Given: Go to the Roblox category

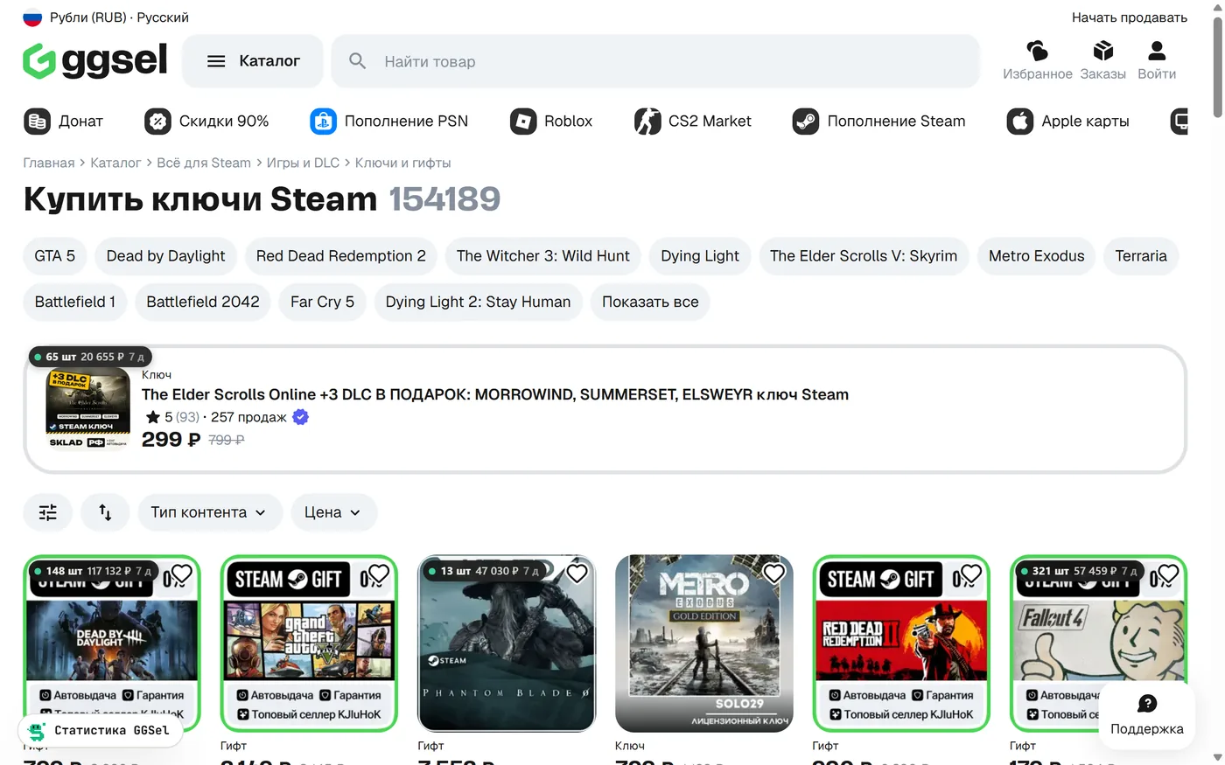Looking at the screenshot, I should click(x=551, y=122).
